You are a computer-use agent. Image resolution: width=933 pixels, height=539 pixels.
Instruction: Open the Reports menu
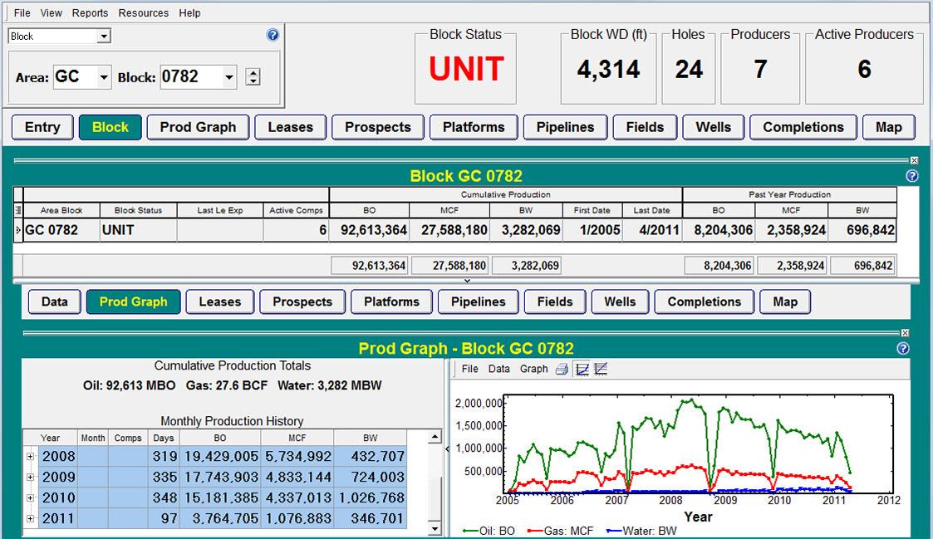click(x=90, y=13)
